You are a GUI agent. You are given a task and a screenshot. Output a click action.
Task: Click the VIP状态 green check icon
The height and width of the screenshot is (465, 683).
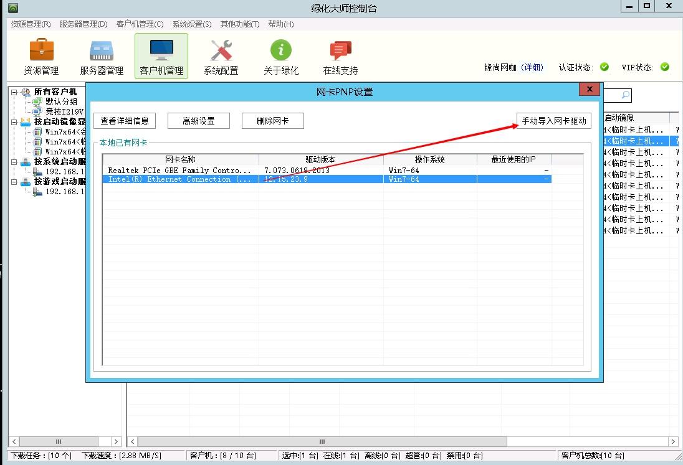[x=664, y=67]
